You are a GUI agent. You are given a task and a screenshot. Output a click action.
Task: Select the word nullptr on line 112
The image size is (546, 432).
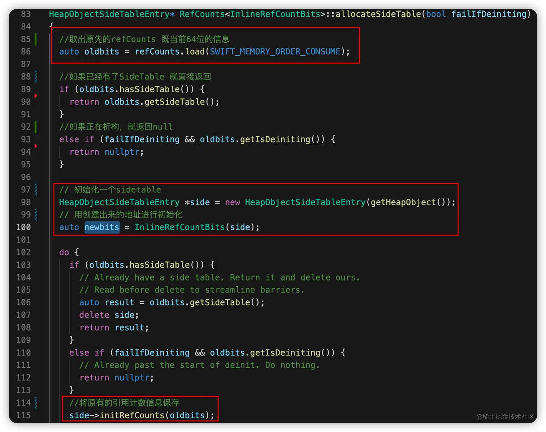[x=132, y=377]
